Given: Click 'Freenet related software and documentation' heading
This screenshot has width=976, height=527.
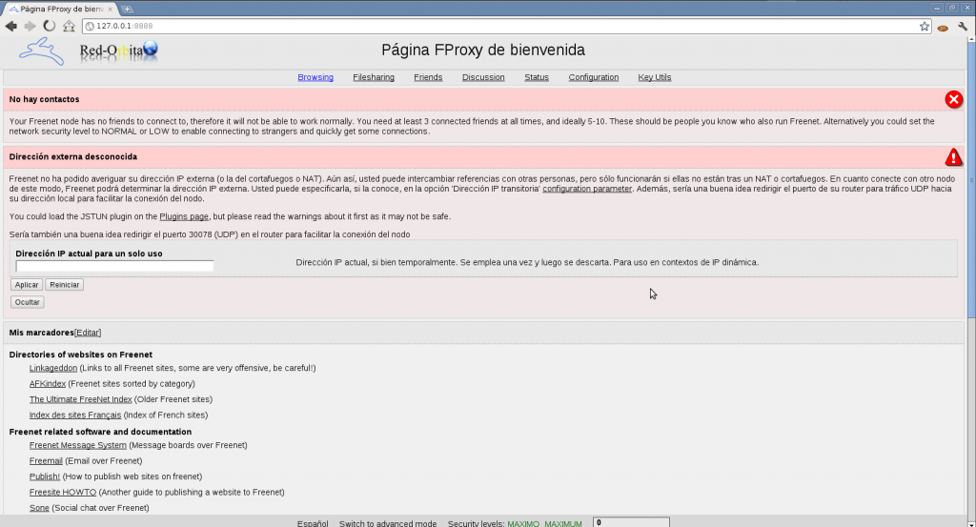Looking at the screenshot, I should pyautogui.click(x=100, y=432).
